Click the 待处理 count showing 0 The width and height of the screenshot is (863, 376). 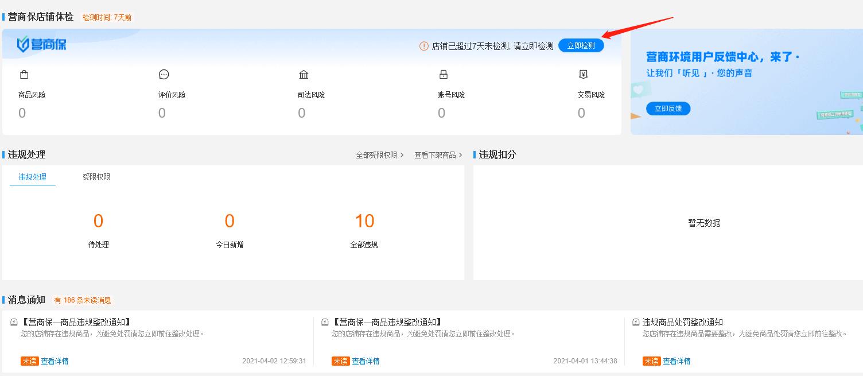(x=98, y=220)
